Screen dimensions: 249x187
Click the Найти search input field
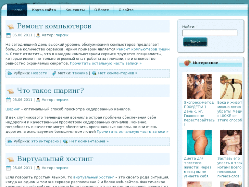pos(210,33)
